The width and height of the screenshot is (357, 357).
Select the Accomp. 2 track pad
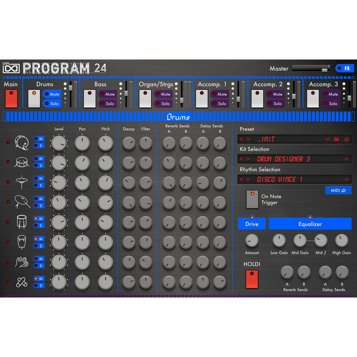point(257,98)
